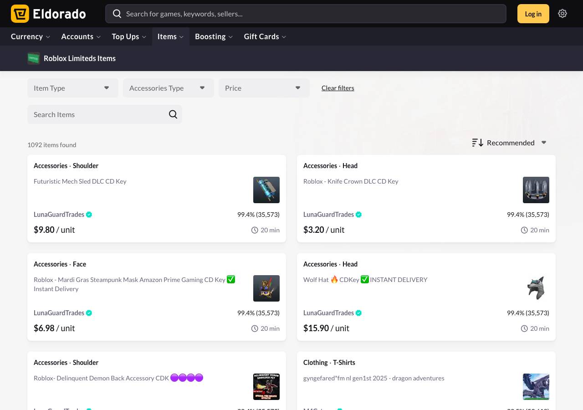Screen dimensions: 583x410
Task: Click the Roblox Limiteds category icon
Action: [x=34, y=58]
